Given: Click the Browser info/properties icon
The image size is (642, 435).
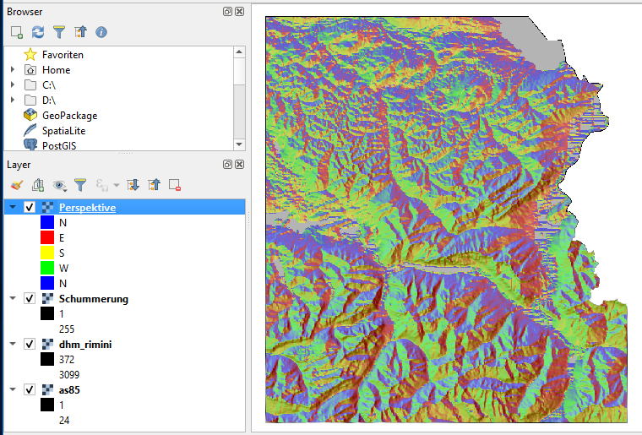Looking at the screenshot, I should [x=101, y=32].
